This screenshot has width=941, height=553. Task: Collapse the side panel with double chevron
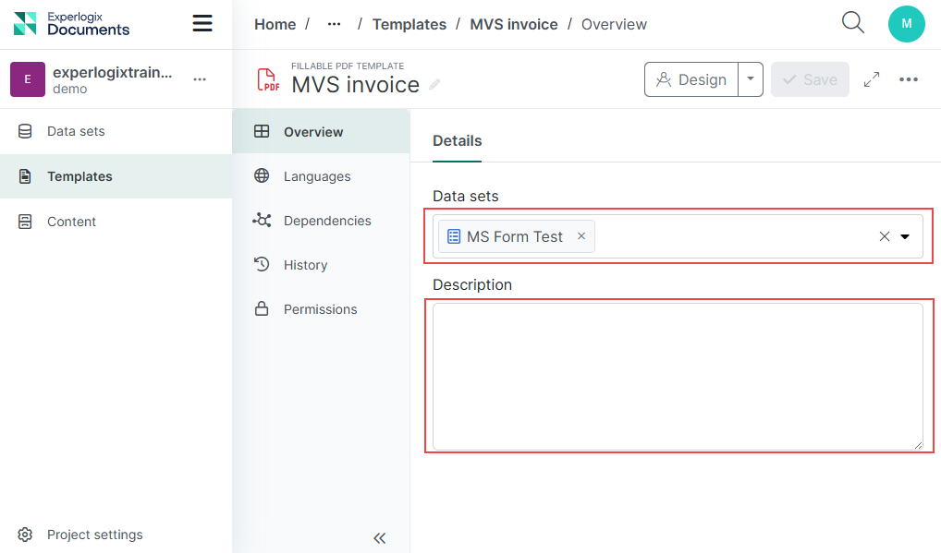(379, 538)
